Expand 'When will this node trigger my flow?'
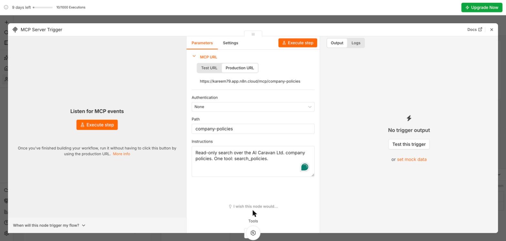Image resolution: width=506 pixels, height=241 pixels. point(49,225)
